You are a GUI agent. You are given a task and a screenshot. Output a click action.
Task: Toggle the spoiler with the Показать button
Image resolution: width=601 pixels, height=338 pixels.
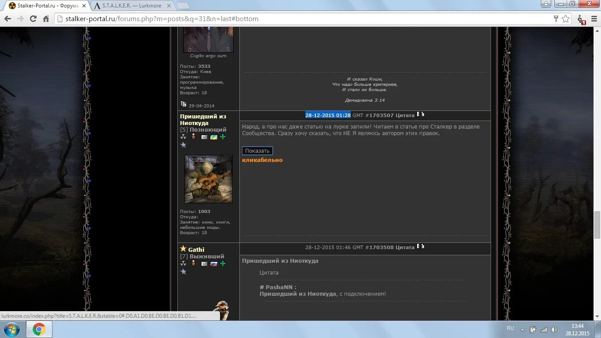[x=257, y=151]
